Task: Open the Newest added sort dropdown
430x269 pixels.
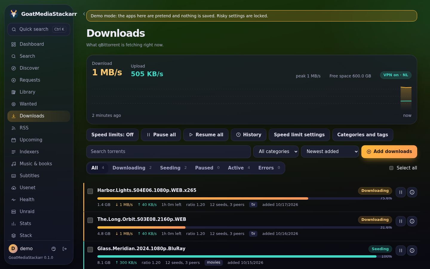Action: coord(330,152)
